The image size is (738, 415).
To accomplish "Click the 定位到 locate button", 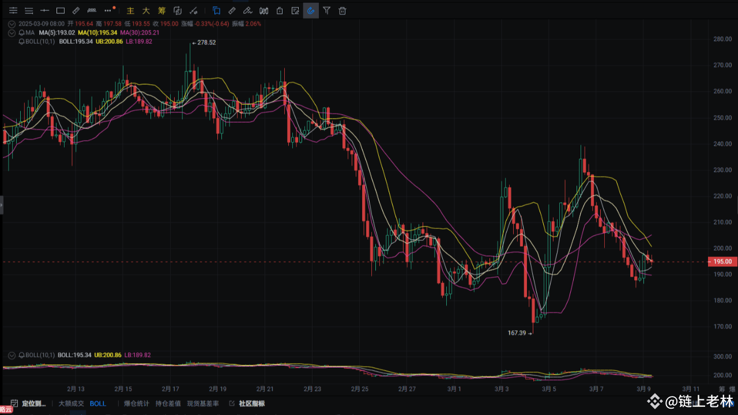I will coord(33,403).
